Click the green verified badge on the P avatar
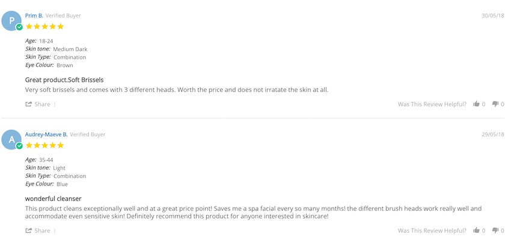511x243 pixels. (x=20, y=27)
